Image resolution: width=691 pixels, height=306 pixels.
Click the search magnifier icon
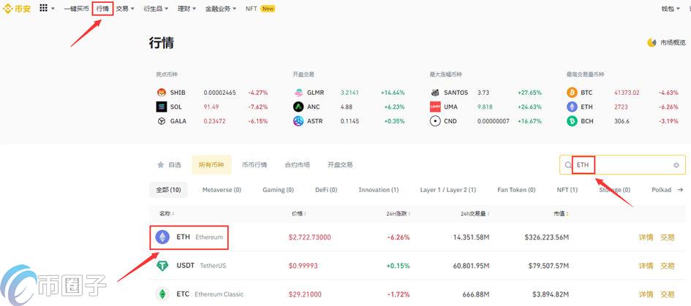click(568, 165)
